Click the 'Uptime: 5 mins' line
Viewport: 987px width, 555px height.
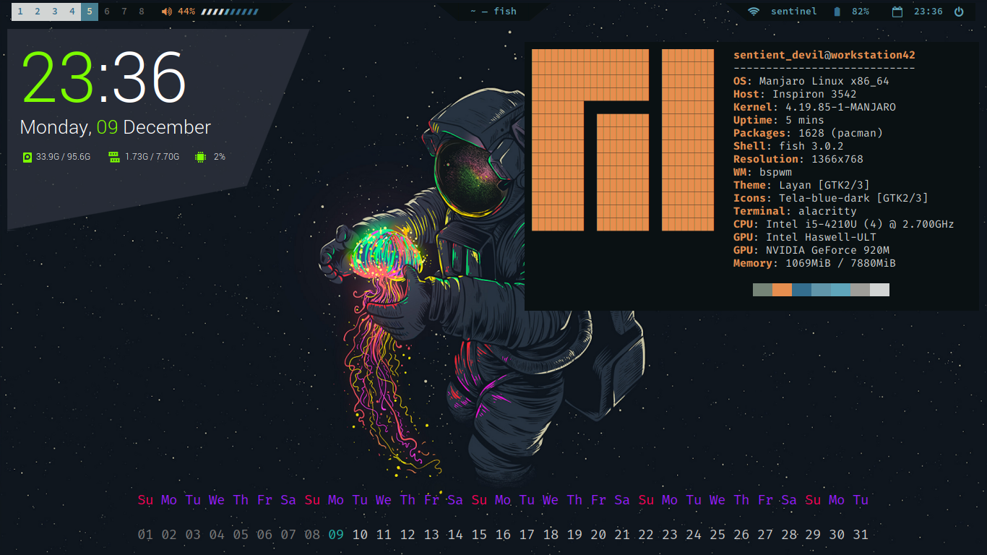(x=779, y=120)
